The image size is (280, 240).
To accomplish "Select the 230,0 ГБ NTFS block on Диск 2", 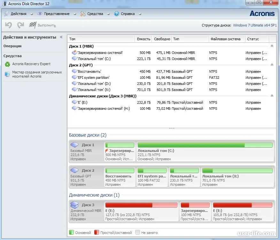I will (x=184, y=177).
